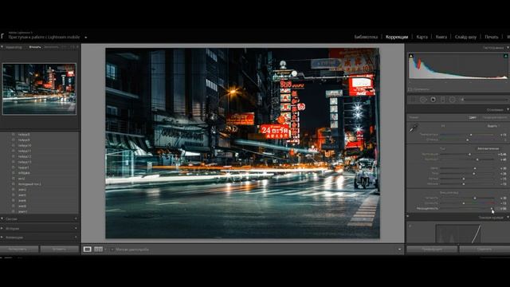Open the Коррекции module
The height and width of the screenshot is (287, 510).
pyautogui.click(x=397, y=37)
